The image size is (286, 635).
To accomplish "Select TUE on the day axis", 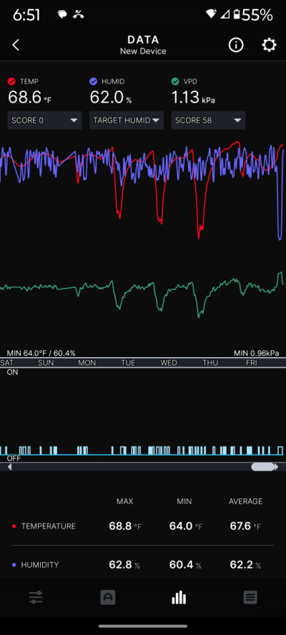I will (x=128, y=363).
